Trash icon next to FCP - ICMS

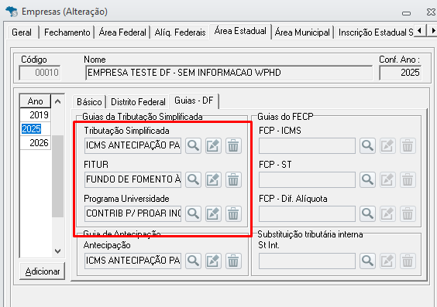(408, 145)
